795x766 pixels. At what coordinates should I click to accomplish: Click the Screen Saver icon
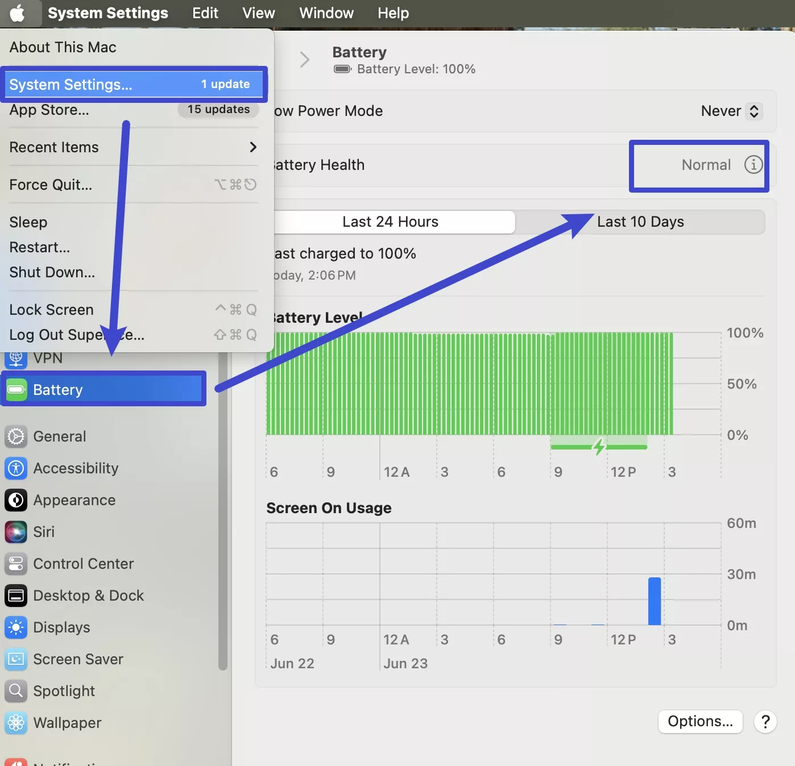[16, 659]
